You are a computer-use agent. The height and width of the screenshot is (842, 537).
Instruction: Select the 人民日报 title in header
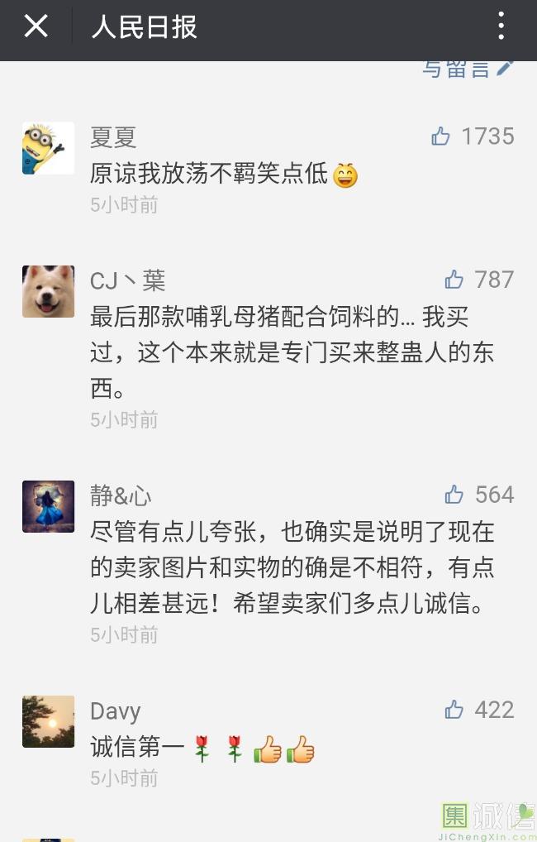(145, 26)
